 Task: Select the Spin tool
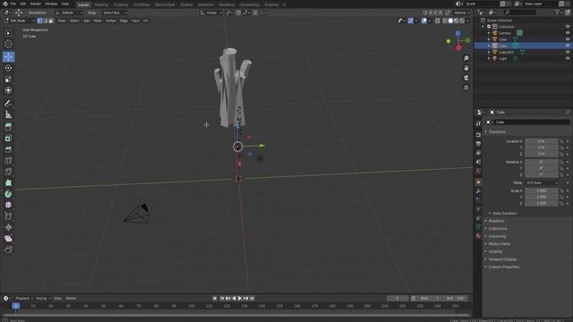click(x=8, y=194)
